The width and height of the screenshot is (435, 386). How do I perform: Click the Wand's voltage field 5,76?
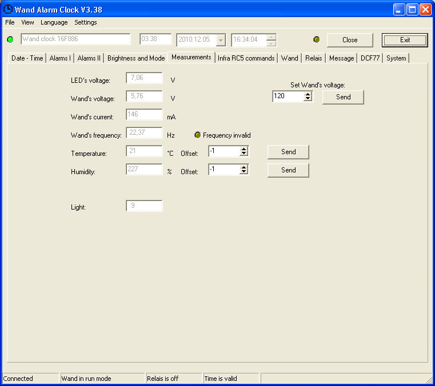(x=144, y=96)
